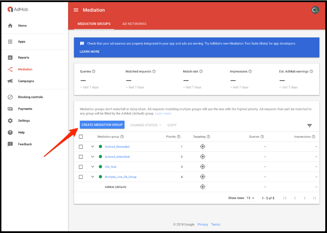Open the CL account avatar

pos(315,10)
